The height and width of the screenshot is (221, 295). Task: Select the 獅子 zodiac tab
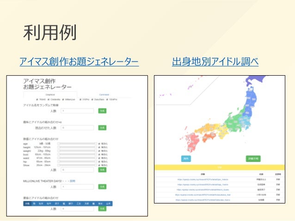click(x=71, y=203)
